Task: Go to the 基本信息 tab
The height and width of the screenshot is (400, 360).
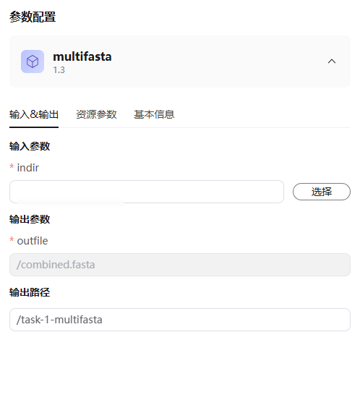Action: point(154,114)
